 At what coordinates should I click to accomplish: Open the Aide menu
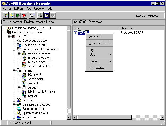point(49,9)
